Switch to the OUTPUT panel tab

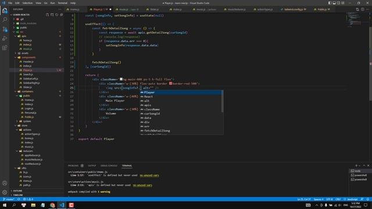92,165
